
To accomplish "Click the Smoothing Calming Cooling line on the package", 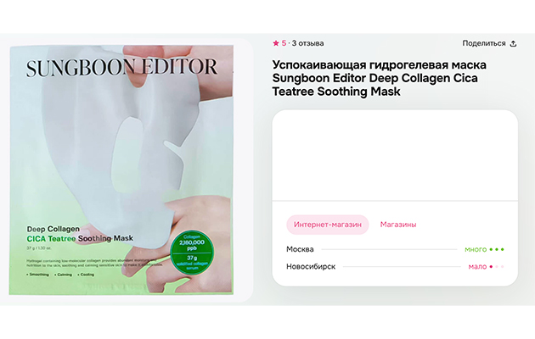I will 60,275.
